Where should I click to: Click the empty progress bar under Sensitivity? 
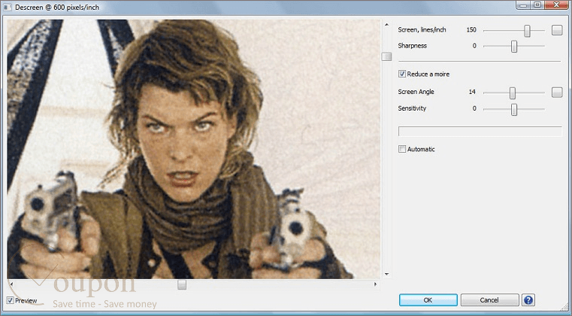coord(480,131)
